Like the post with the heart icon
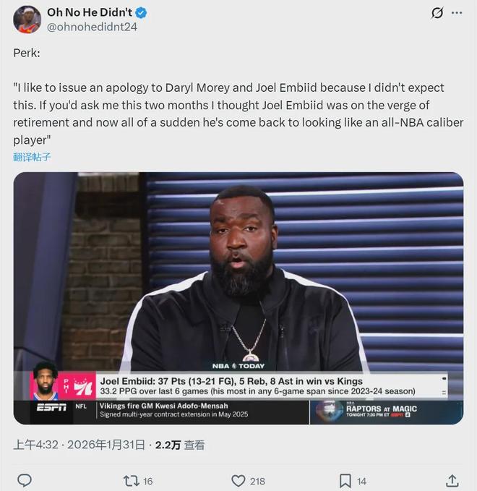 [x=239, y=480]
